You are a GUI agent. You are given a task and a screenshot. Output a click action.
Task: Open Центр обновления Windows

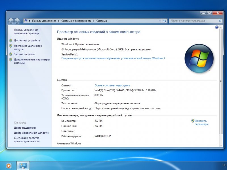pyautogui.click(x=31, y=133)
